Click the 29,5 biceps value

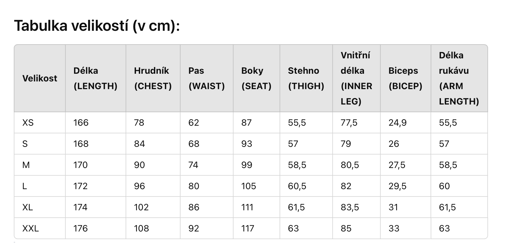[398, 186]
